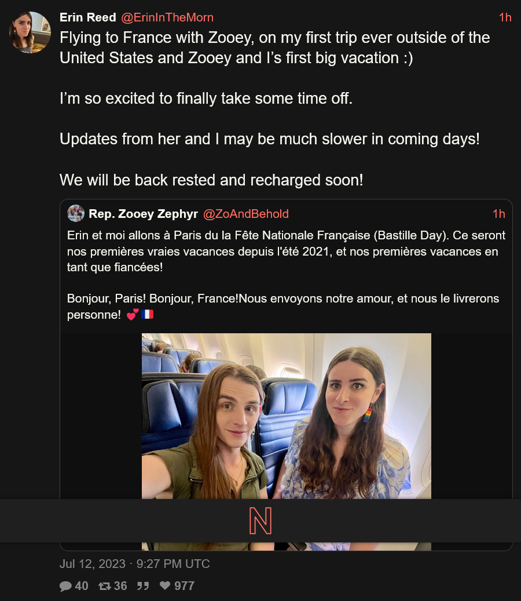Click the quote marks icon
Screen dimensions: 521x601
[x=143, y=586]
